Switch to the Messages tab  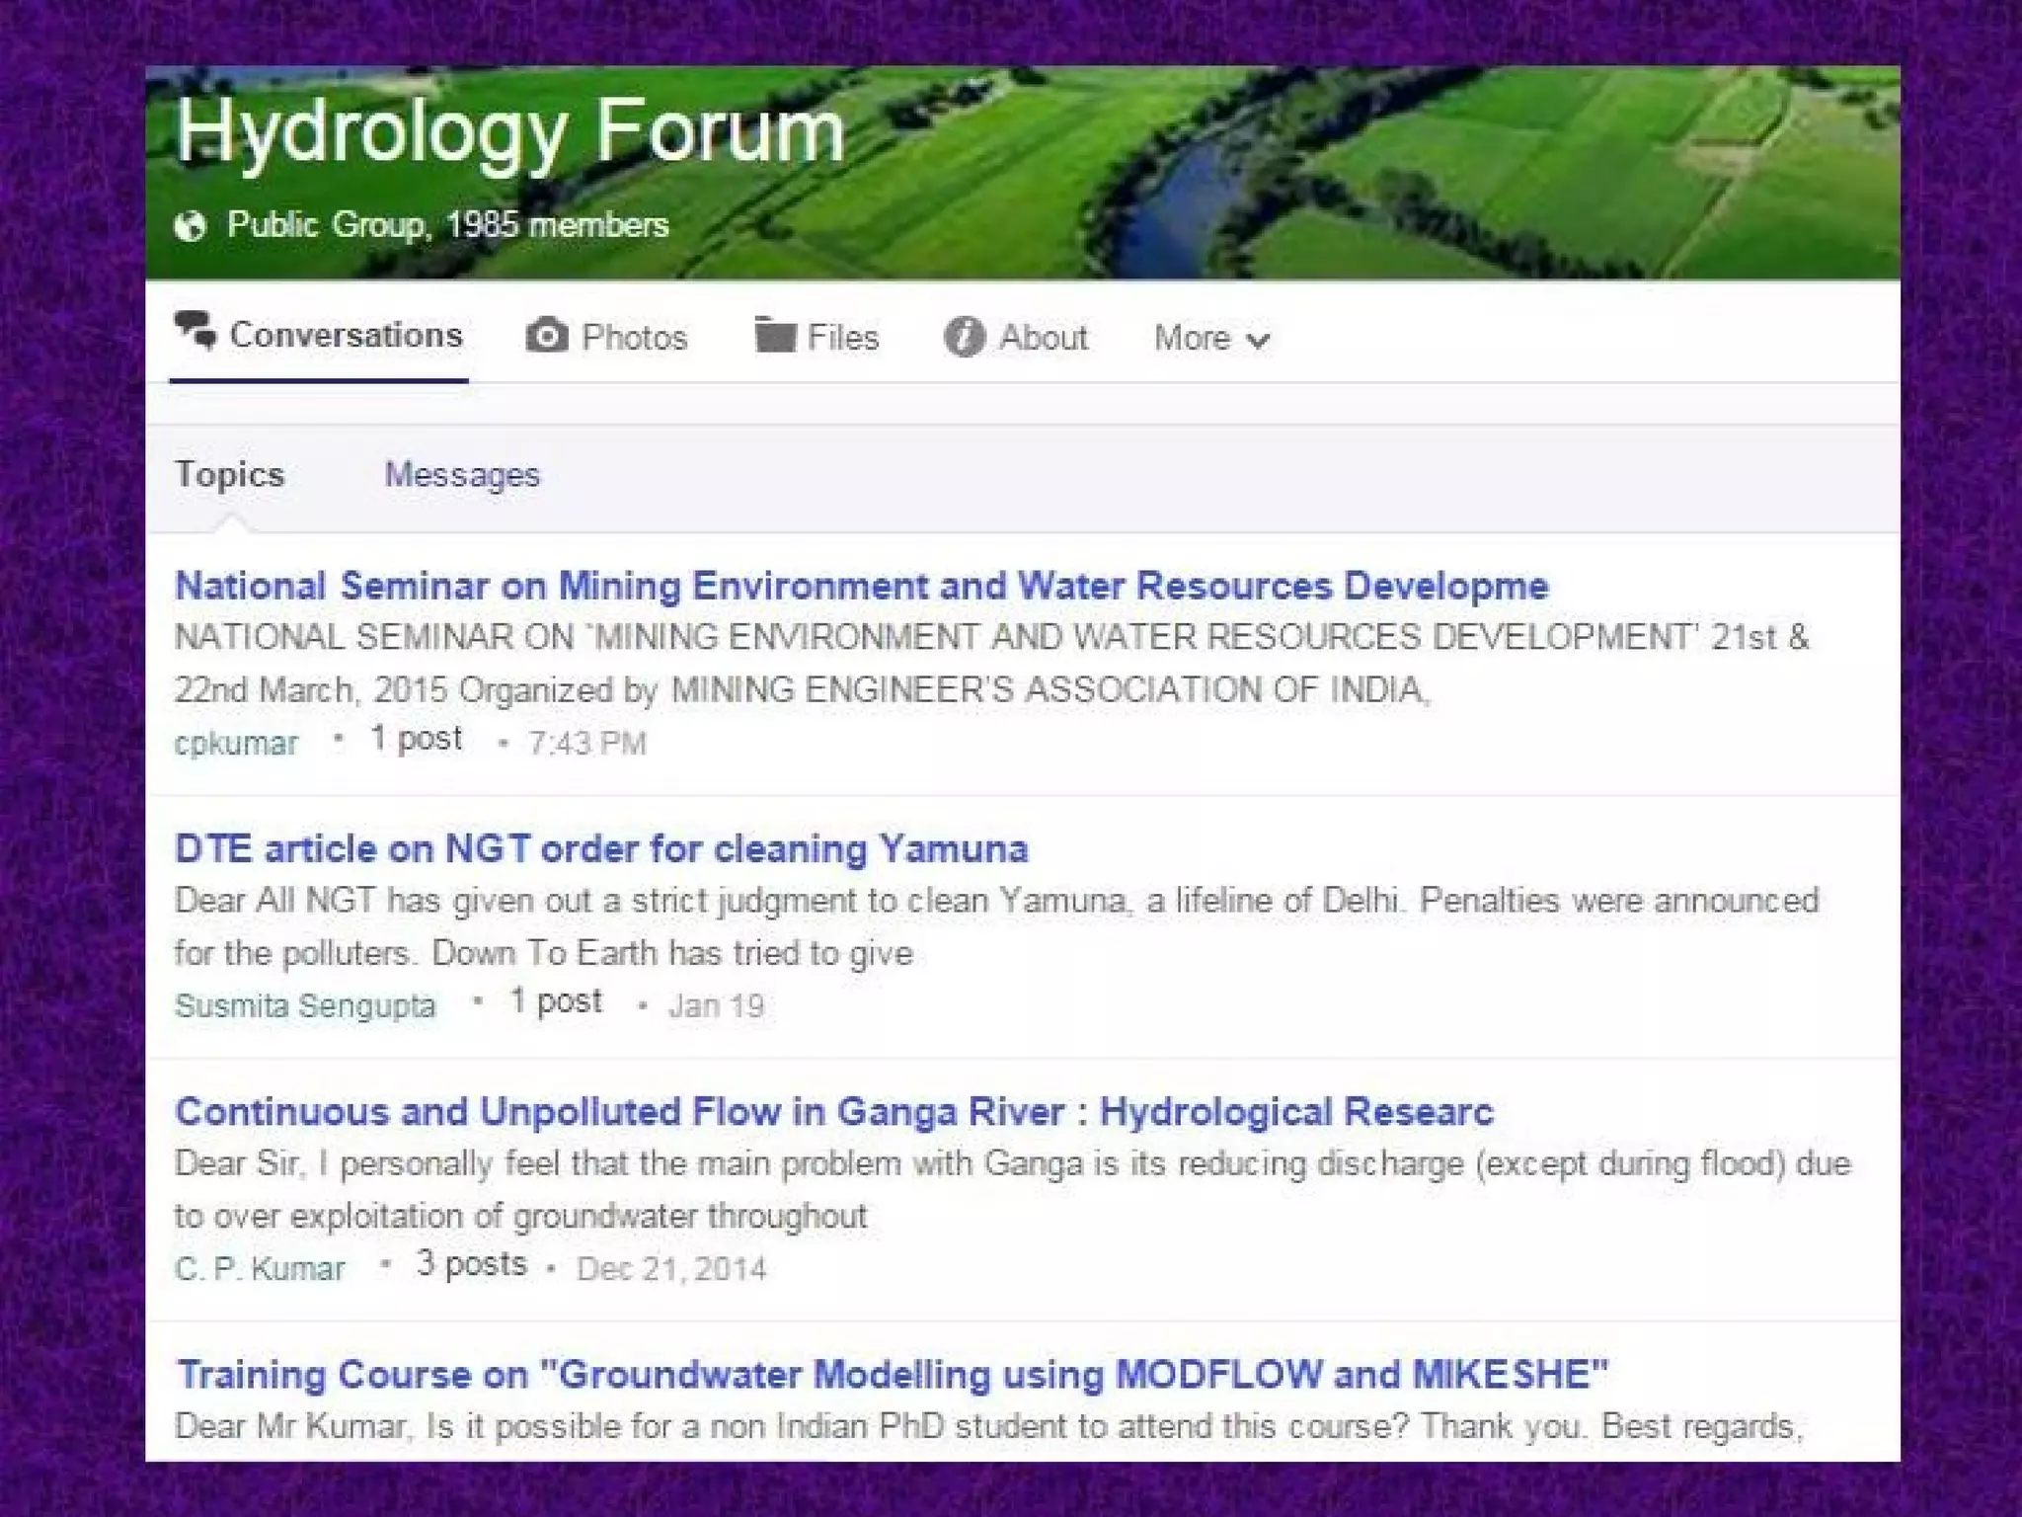[462, 475]
